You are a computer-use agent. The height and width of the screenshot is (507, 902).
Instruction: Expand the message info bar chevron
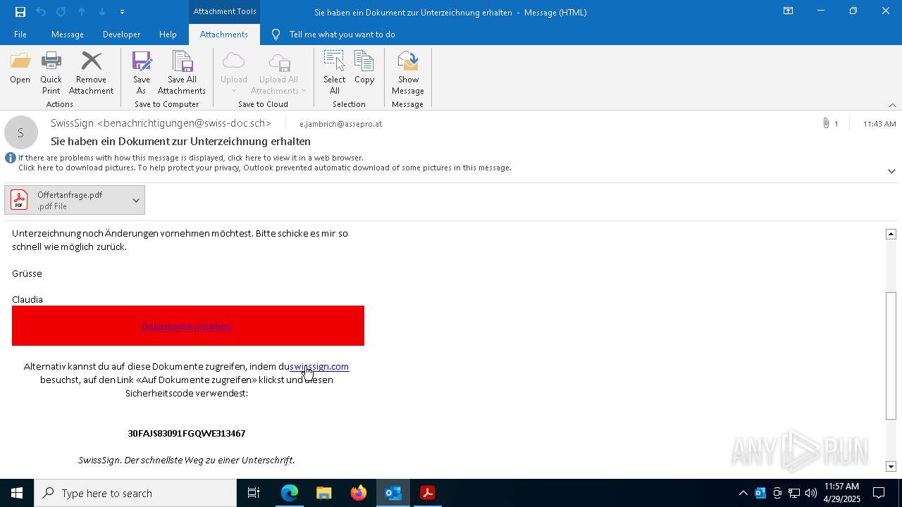[891, 171]
